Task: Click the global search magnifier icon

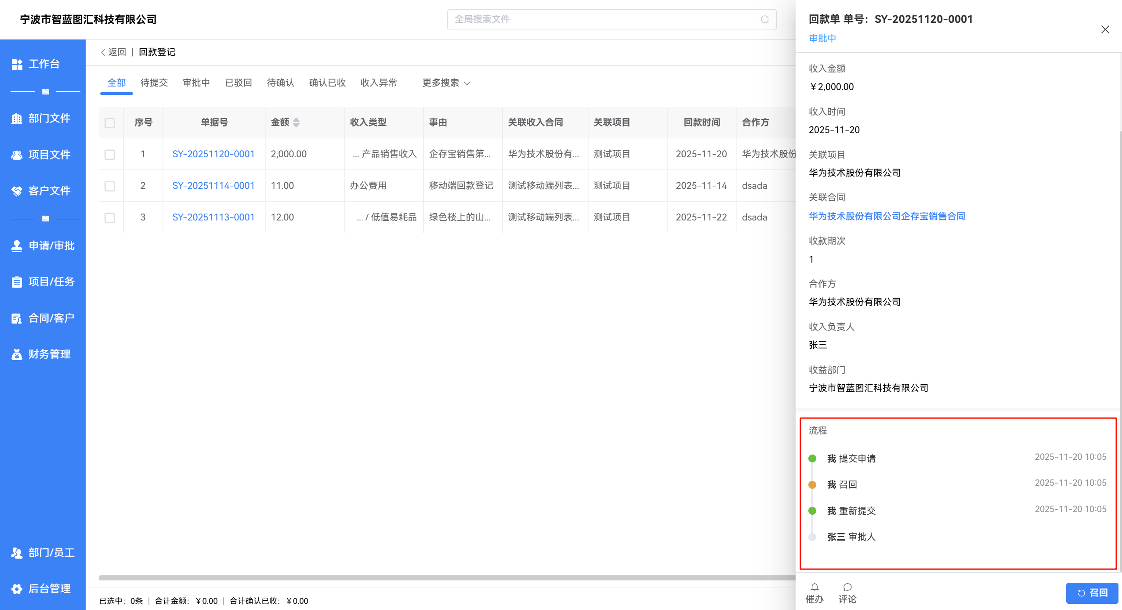Action: [764, 20]
